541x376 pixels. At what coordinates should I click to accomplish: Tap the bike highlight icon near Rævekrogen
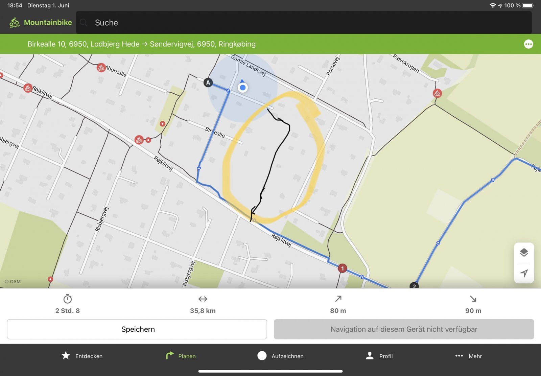point(437,93)
